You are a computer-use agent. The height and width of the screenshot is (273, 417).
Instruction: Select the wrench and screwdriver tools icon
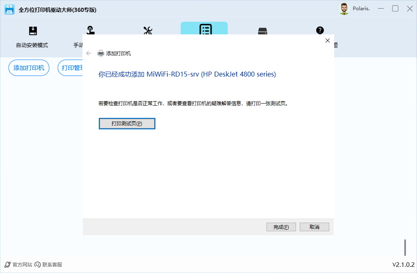pyautogui.click(x=148, y=31)
